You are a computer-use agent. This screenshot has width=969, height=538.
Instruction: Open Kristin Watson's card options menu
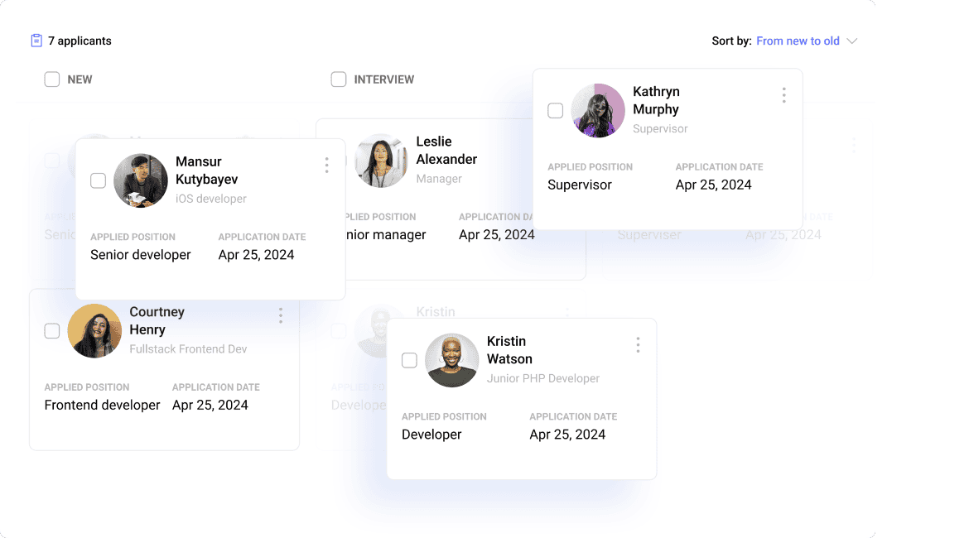point(638,344)
